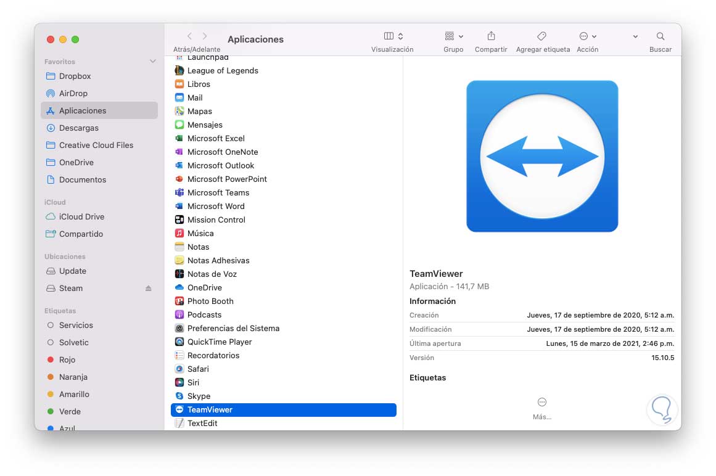Open OneDrive folder in the sidebar
Viewport: 716px width, 476px height.
pyautogui.click(x=99, y=163)
